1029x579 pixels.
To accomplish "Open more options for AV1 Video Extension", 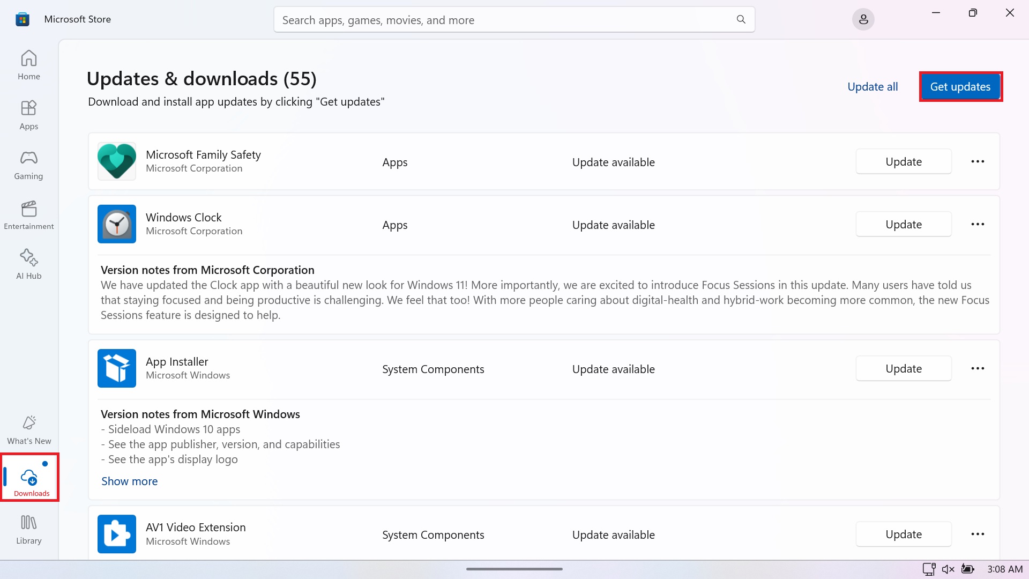I will (x=977, y=535).
